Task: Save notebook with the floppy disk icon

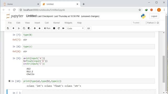Action: pos(8,28)
